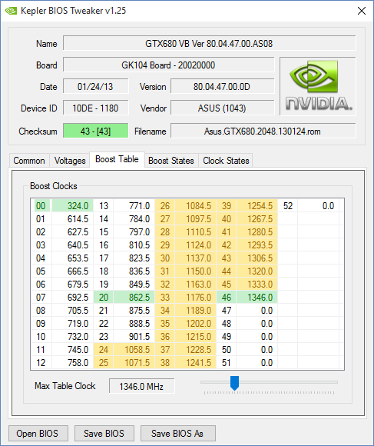Select boost clock cell 1058.5
The width and height of the screenshot is (374, 446).
coord(134,350)
